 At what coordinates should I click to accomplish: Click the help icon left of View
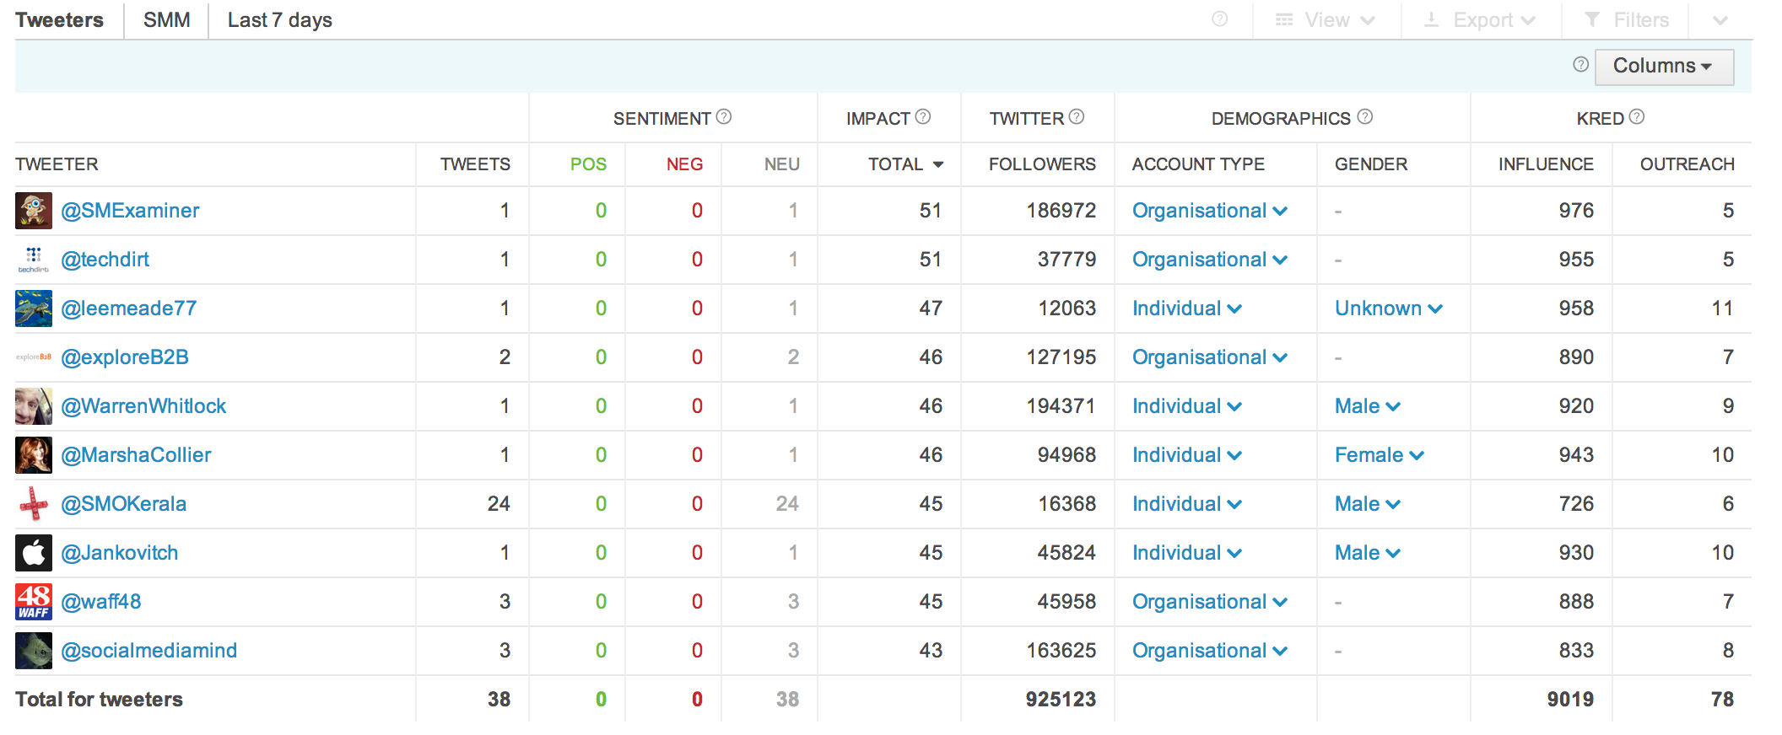coord(1219,19)
